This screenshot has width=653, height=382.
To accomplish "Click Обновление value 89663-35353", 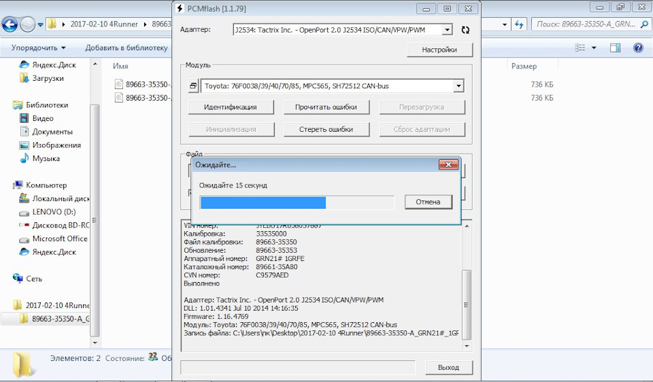I will 277,250.
